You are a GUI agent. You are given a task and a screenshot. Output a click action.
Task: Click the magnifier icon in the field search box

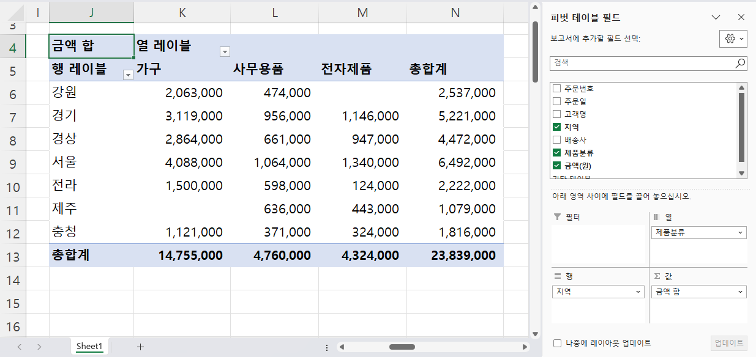click(740, 63)
